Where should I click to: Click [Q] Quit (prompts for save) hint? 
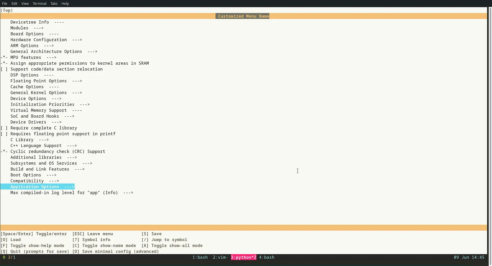coord(35,252)
